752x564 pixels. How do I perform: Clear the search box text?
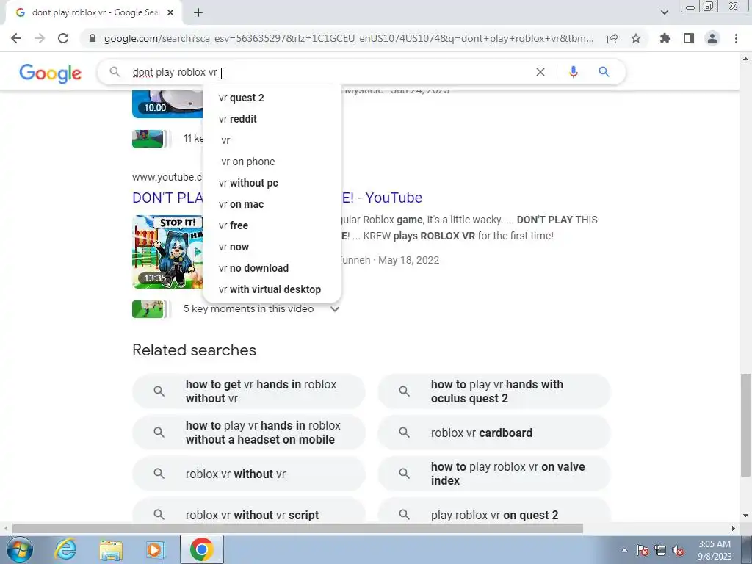tap(540, 72)
